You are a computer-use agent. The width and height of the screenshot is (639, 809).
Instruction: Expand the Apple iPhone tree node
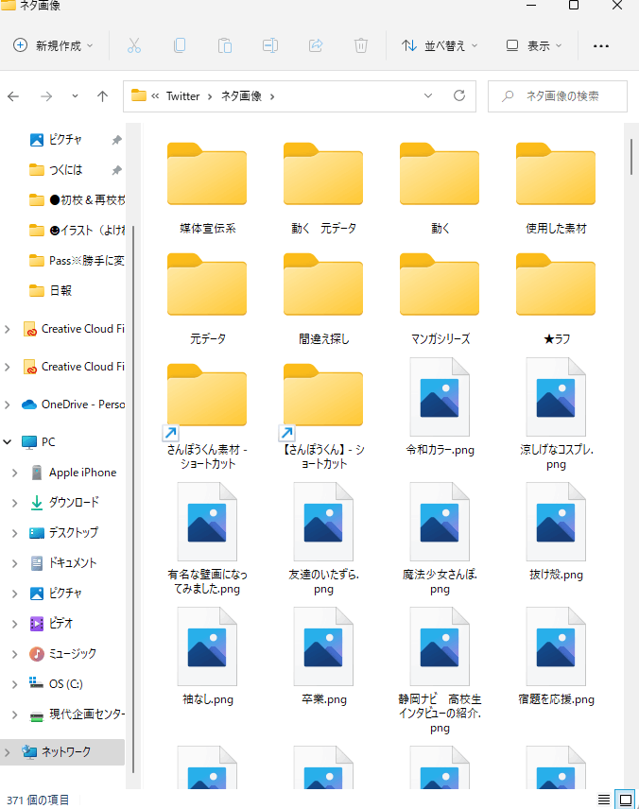point(14,473)
